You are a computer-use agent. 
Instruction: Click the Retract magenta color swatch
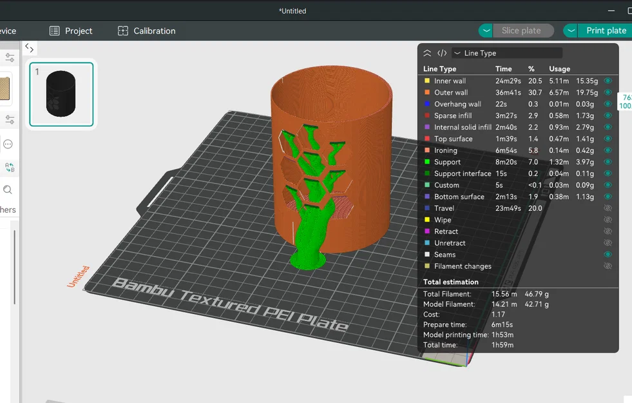click(x=427, y=231)
